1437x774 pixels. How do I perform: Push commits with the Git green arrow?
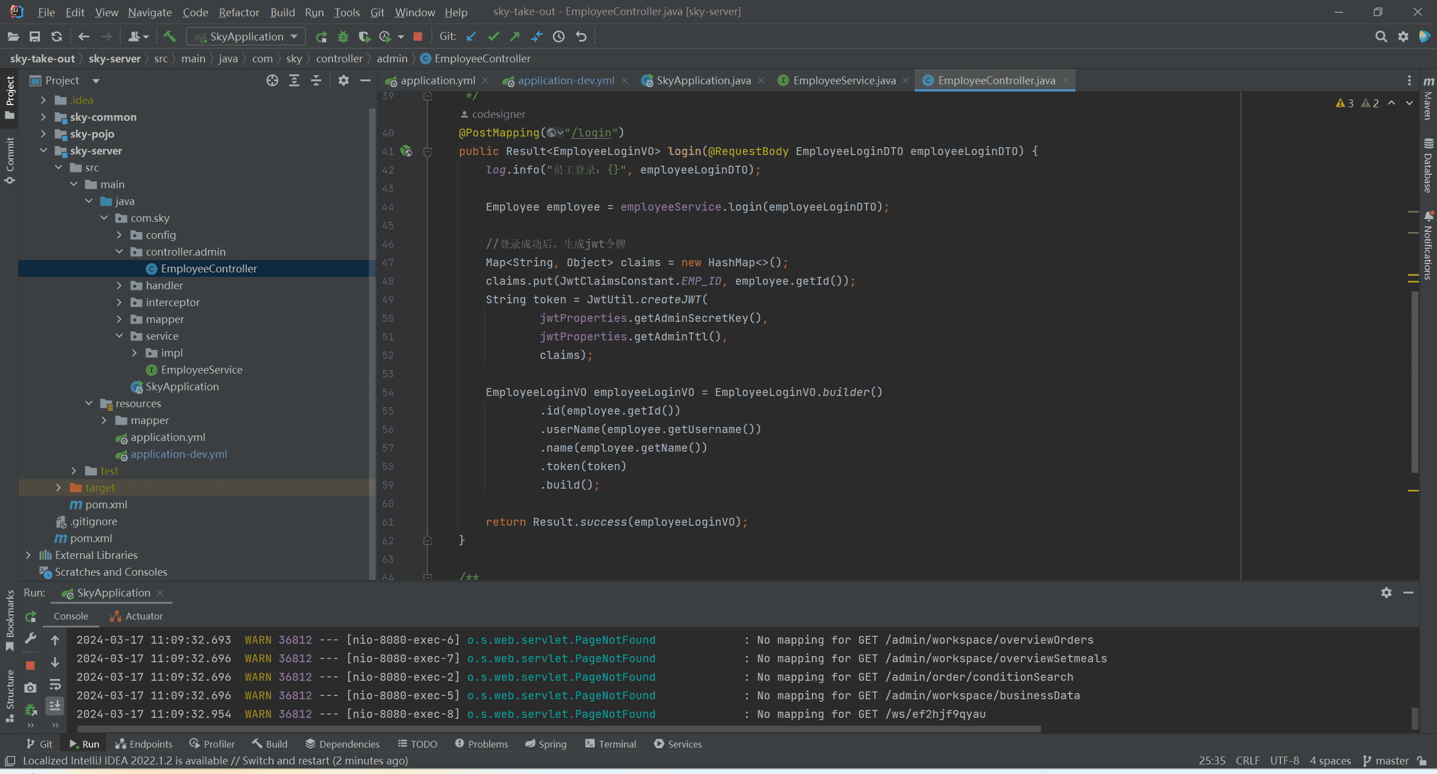[514, 37]
